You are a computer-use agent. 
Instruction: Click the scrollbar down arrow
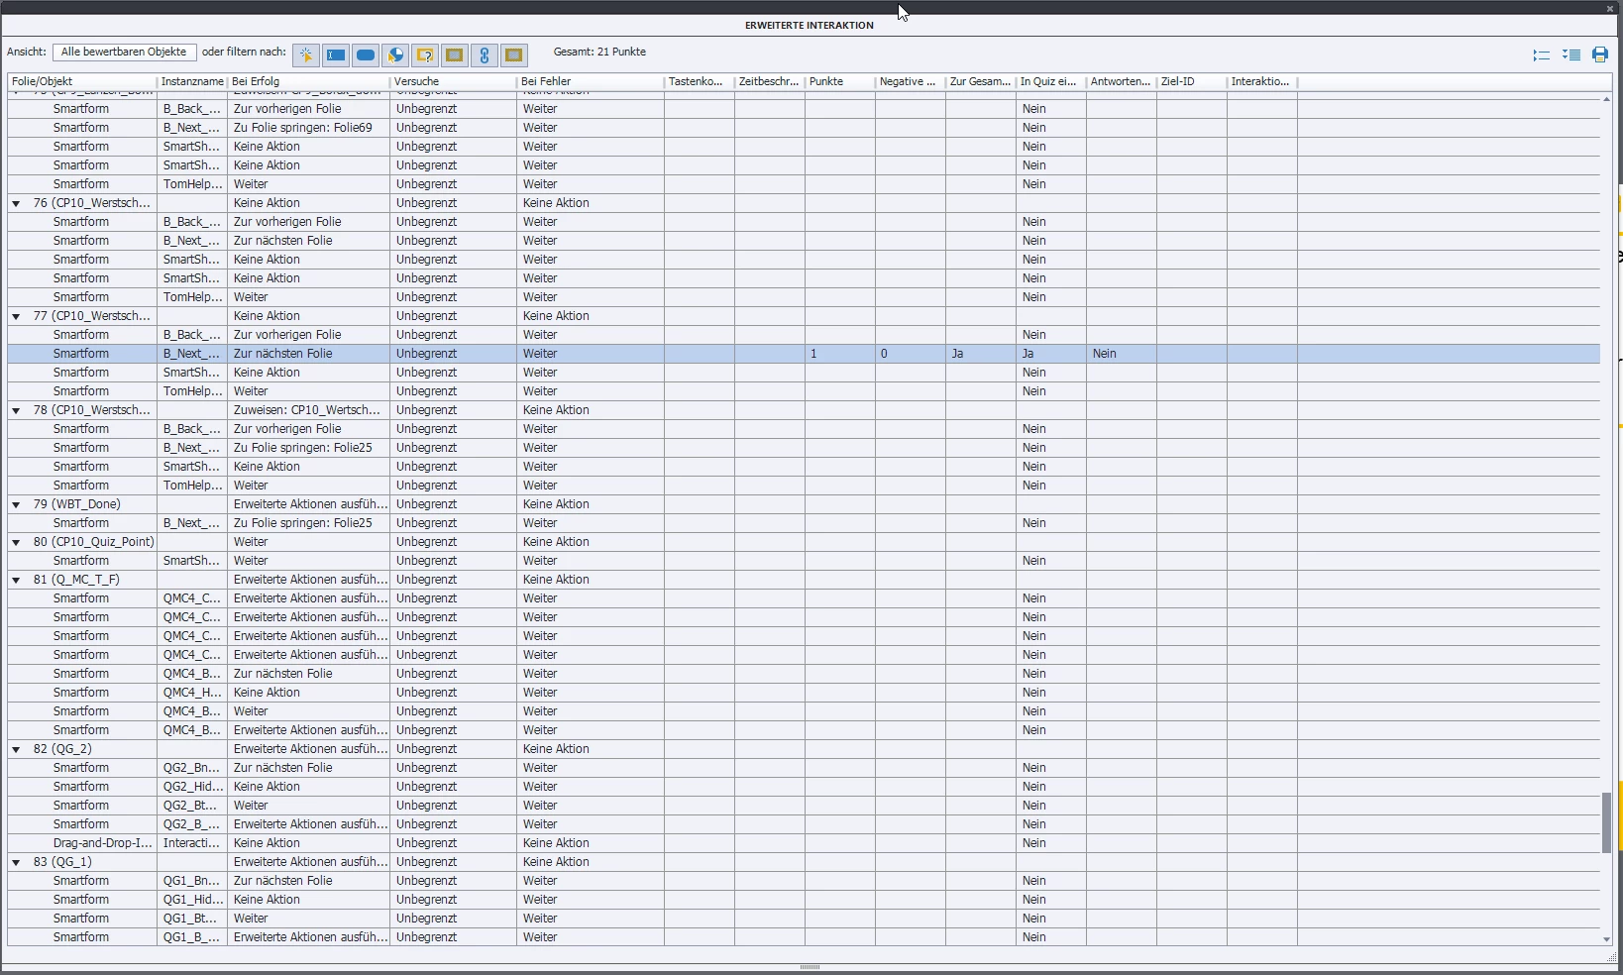1606,939
